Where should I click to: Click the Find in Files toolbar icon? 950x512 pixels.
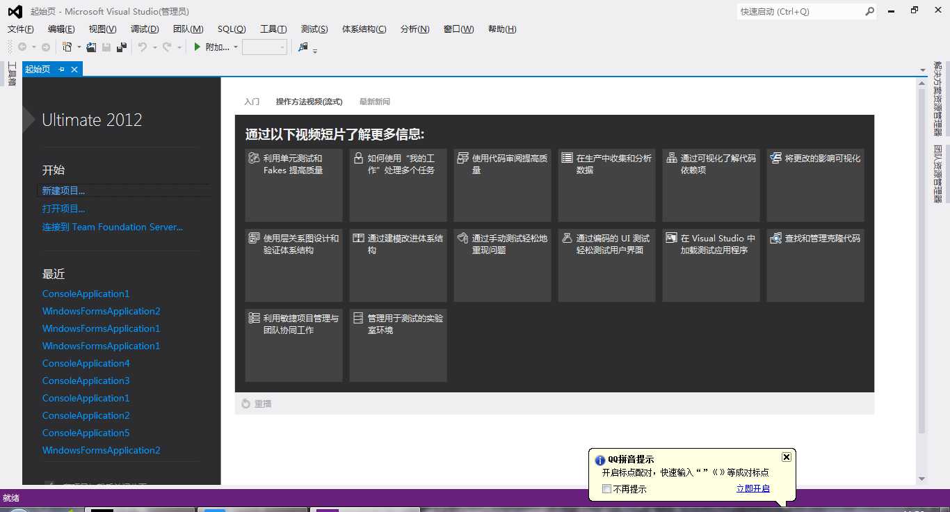(x=303, y=47)
